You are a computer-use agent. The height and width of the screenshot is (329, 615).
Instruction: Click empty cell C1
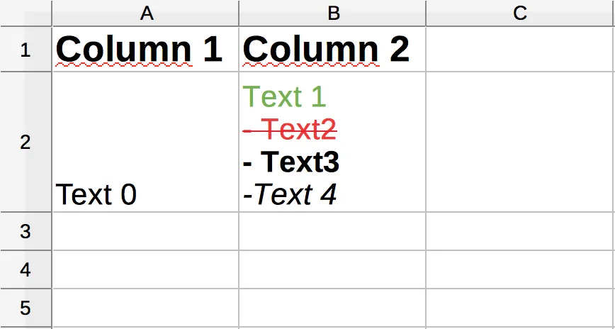[519, 50]
